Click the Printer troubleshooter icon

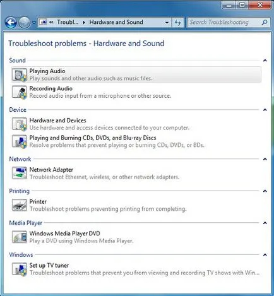[20, 205]
